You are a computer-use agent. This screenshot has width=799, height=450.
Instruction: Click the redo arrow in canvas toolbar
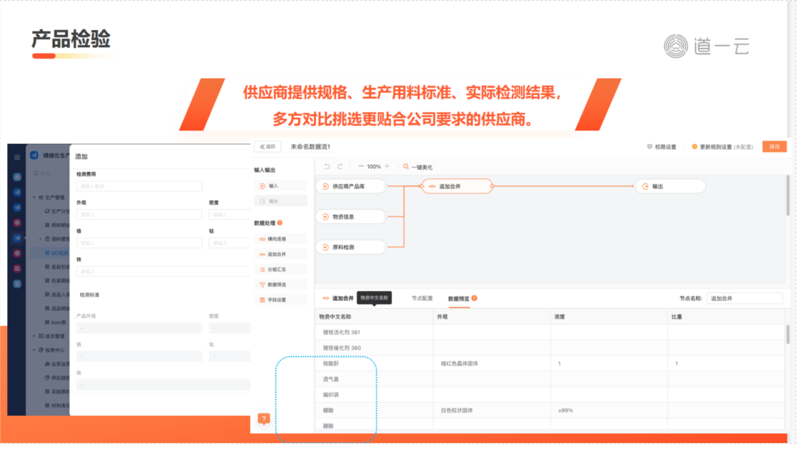tap(340, 166)
